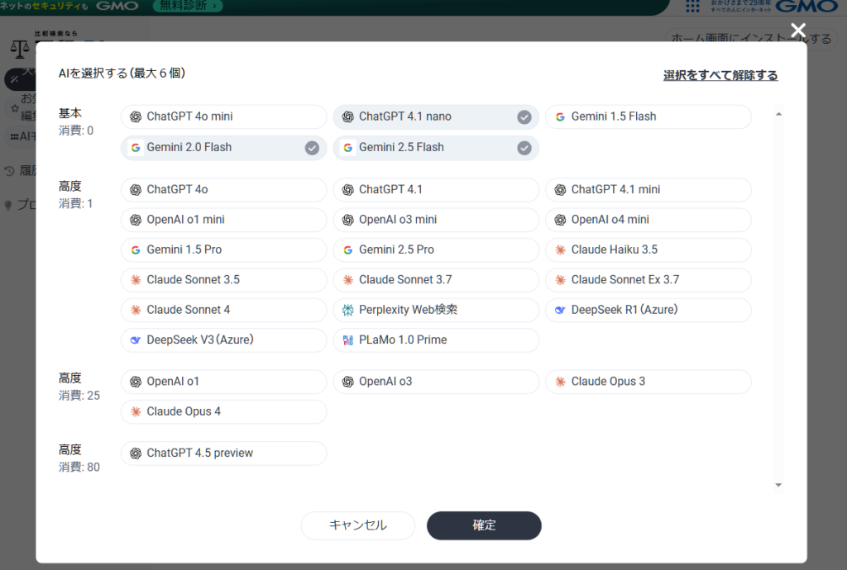Click OpenAI icon on ChatGPT 4o mini
This screenshot has height=570, width=847.
pos(136,117)
